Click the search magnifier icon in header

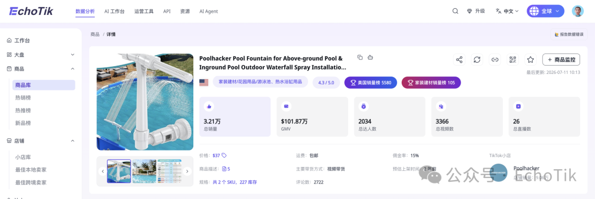[x=455, y=11]
